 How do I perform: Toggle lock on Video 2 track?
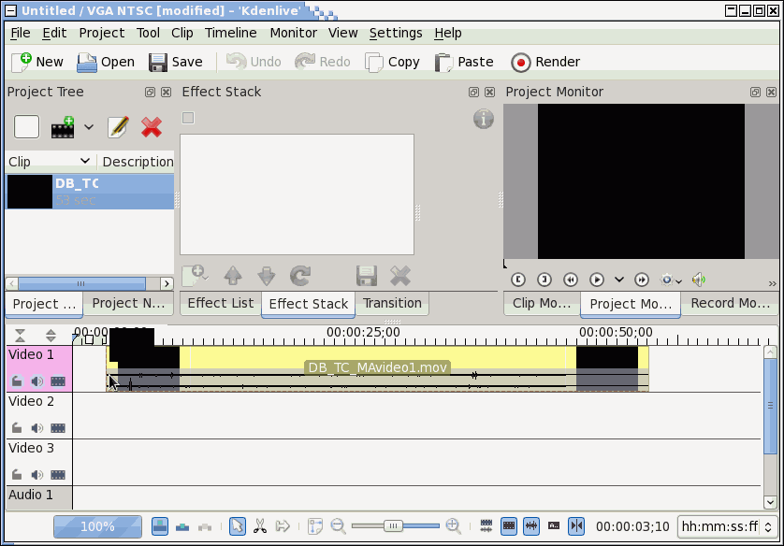[x=17, y=428]
